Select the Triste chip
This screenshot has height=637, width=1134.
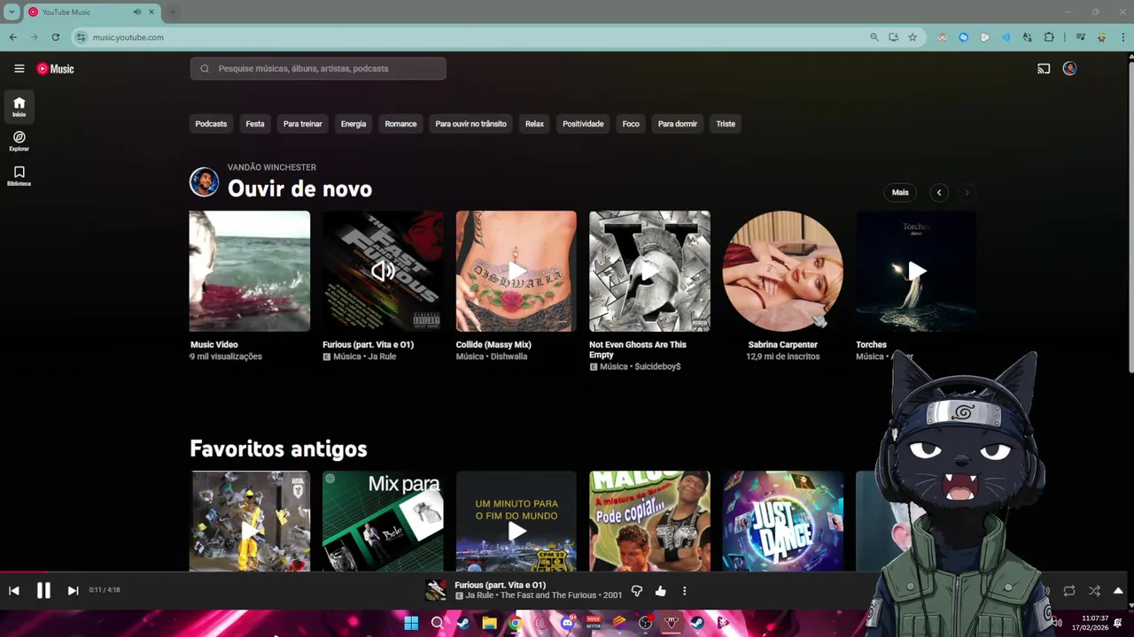(726, 124)
